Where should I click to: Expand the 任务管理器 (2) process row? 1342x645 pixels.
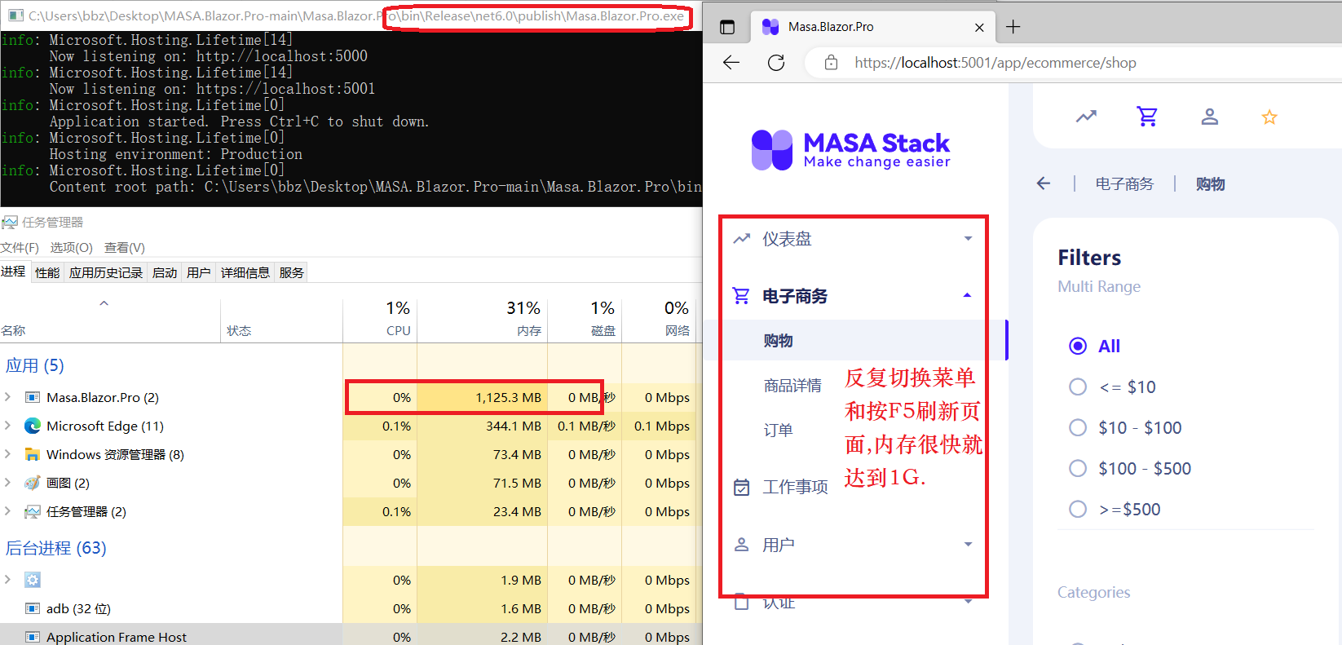(8, 511)
